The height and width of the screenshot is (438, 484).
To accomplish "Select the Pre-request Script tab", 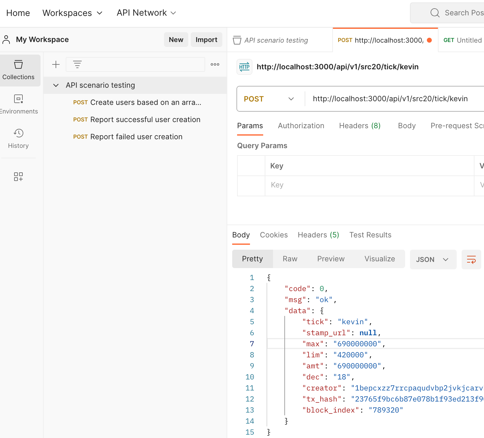I will tap(457, 126).
